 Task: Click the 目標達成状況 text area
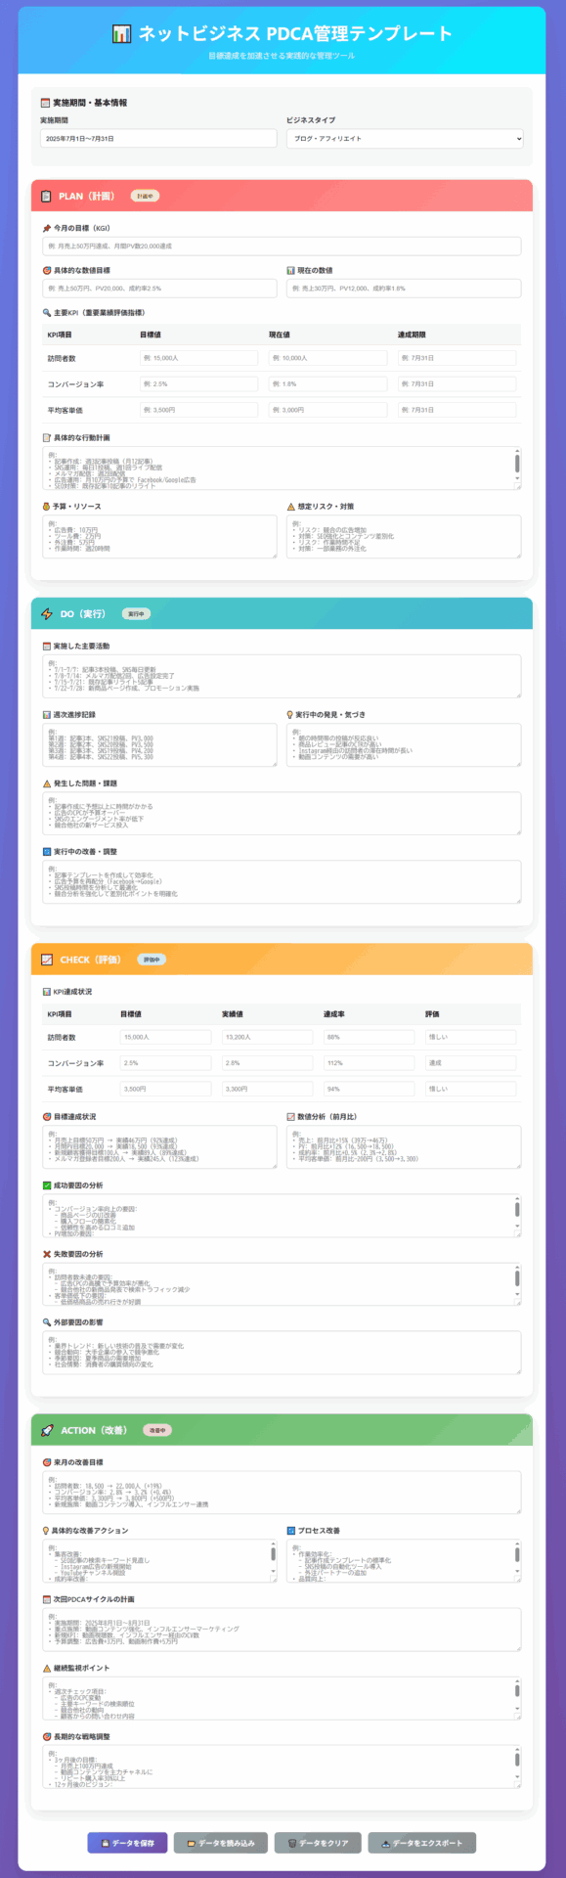point(159,1147)
